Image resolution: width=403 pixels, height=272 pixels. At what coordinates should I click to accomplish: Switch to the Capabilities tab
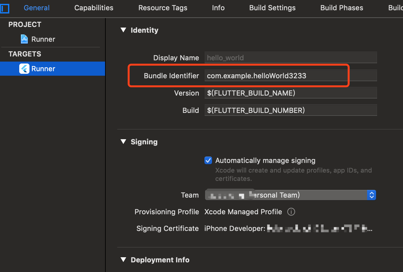point(94,8)
